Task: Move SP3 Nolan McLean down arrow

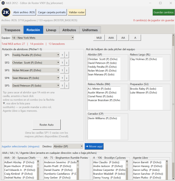Action: coord(67,70)
